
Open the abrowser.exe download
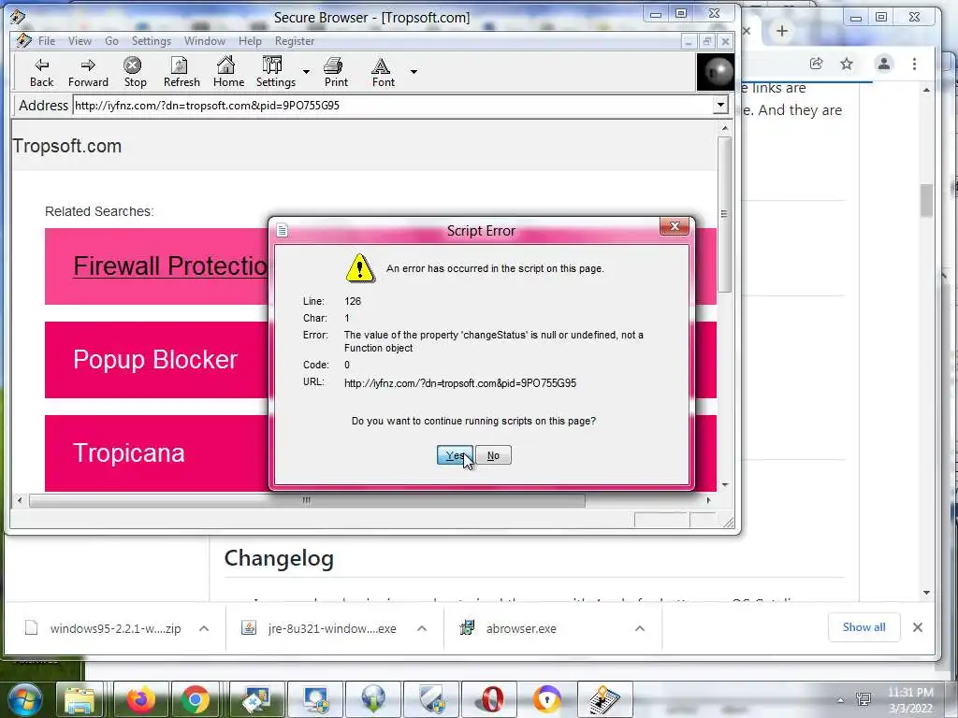[x=508, y=628]
